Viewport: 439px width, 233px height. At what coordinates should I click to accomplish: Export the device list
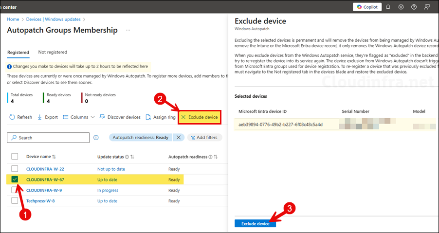click(x=48, y=117)
